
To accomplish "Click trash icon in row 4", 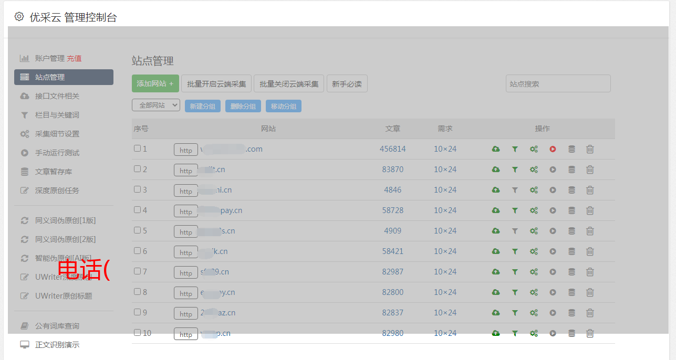I will [590, 210].
